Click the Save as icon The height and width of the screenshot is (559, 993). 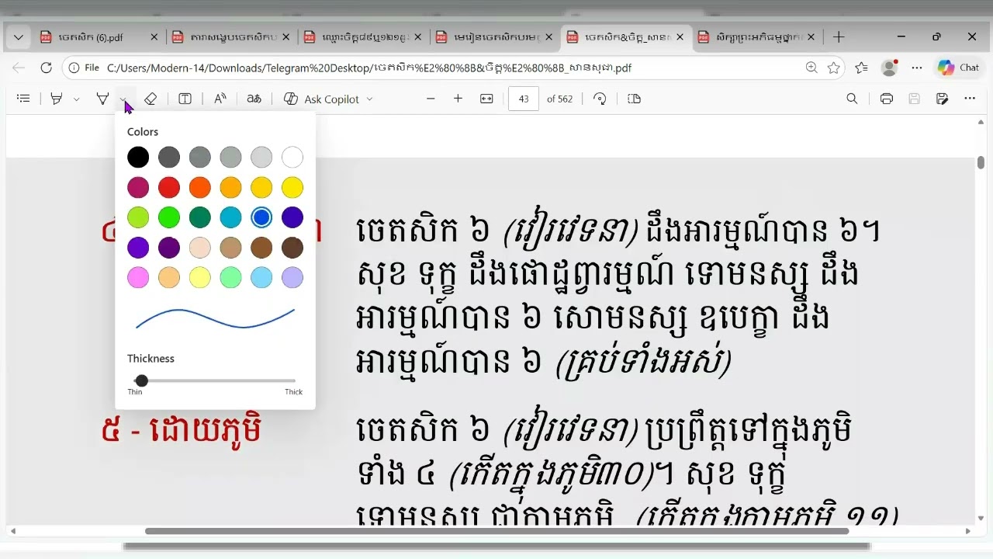pyautogui.click(x=942, y=99)
